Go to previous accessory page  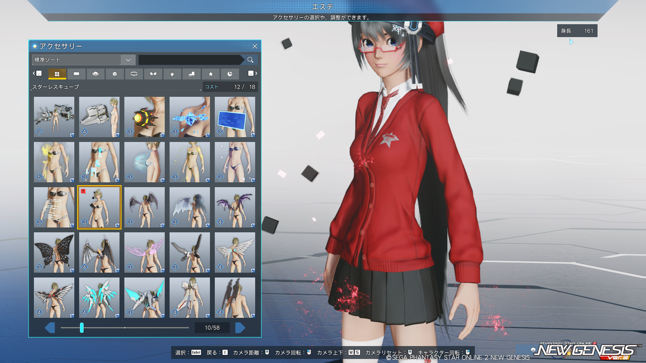point(49,328)
